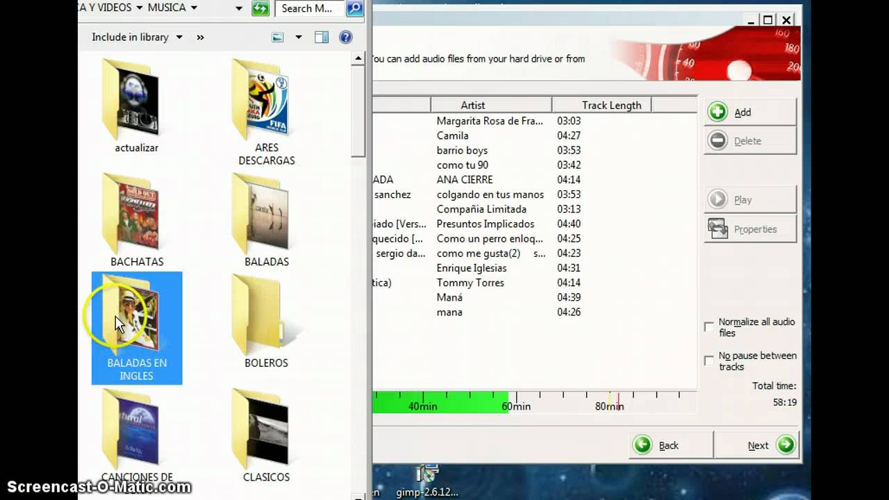Enable Normalize all audio files checkbox
Screen dimensions: 889x500
(709, 326)
